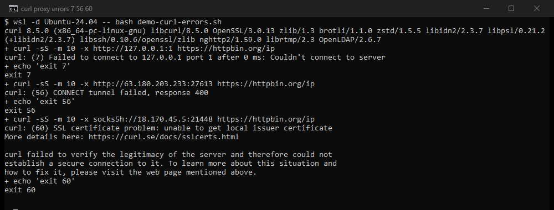This screenshot has height=210, width=554.
Task: Click the curl command using the socks5h proxy
Action: [160, 119]
